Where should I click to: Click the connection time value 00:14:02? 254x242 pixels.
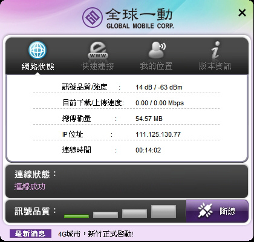(x=148, y=150)
